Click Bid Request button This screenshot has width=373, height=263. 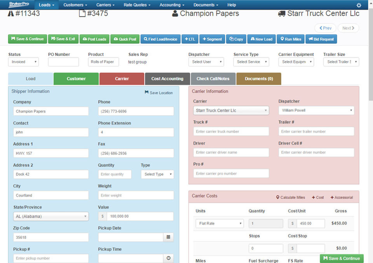click(x=321, y=39)
